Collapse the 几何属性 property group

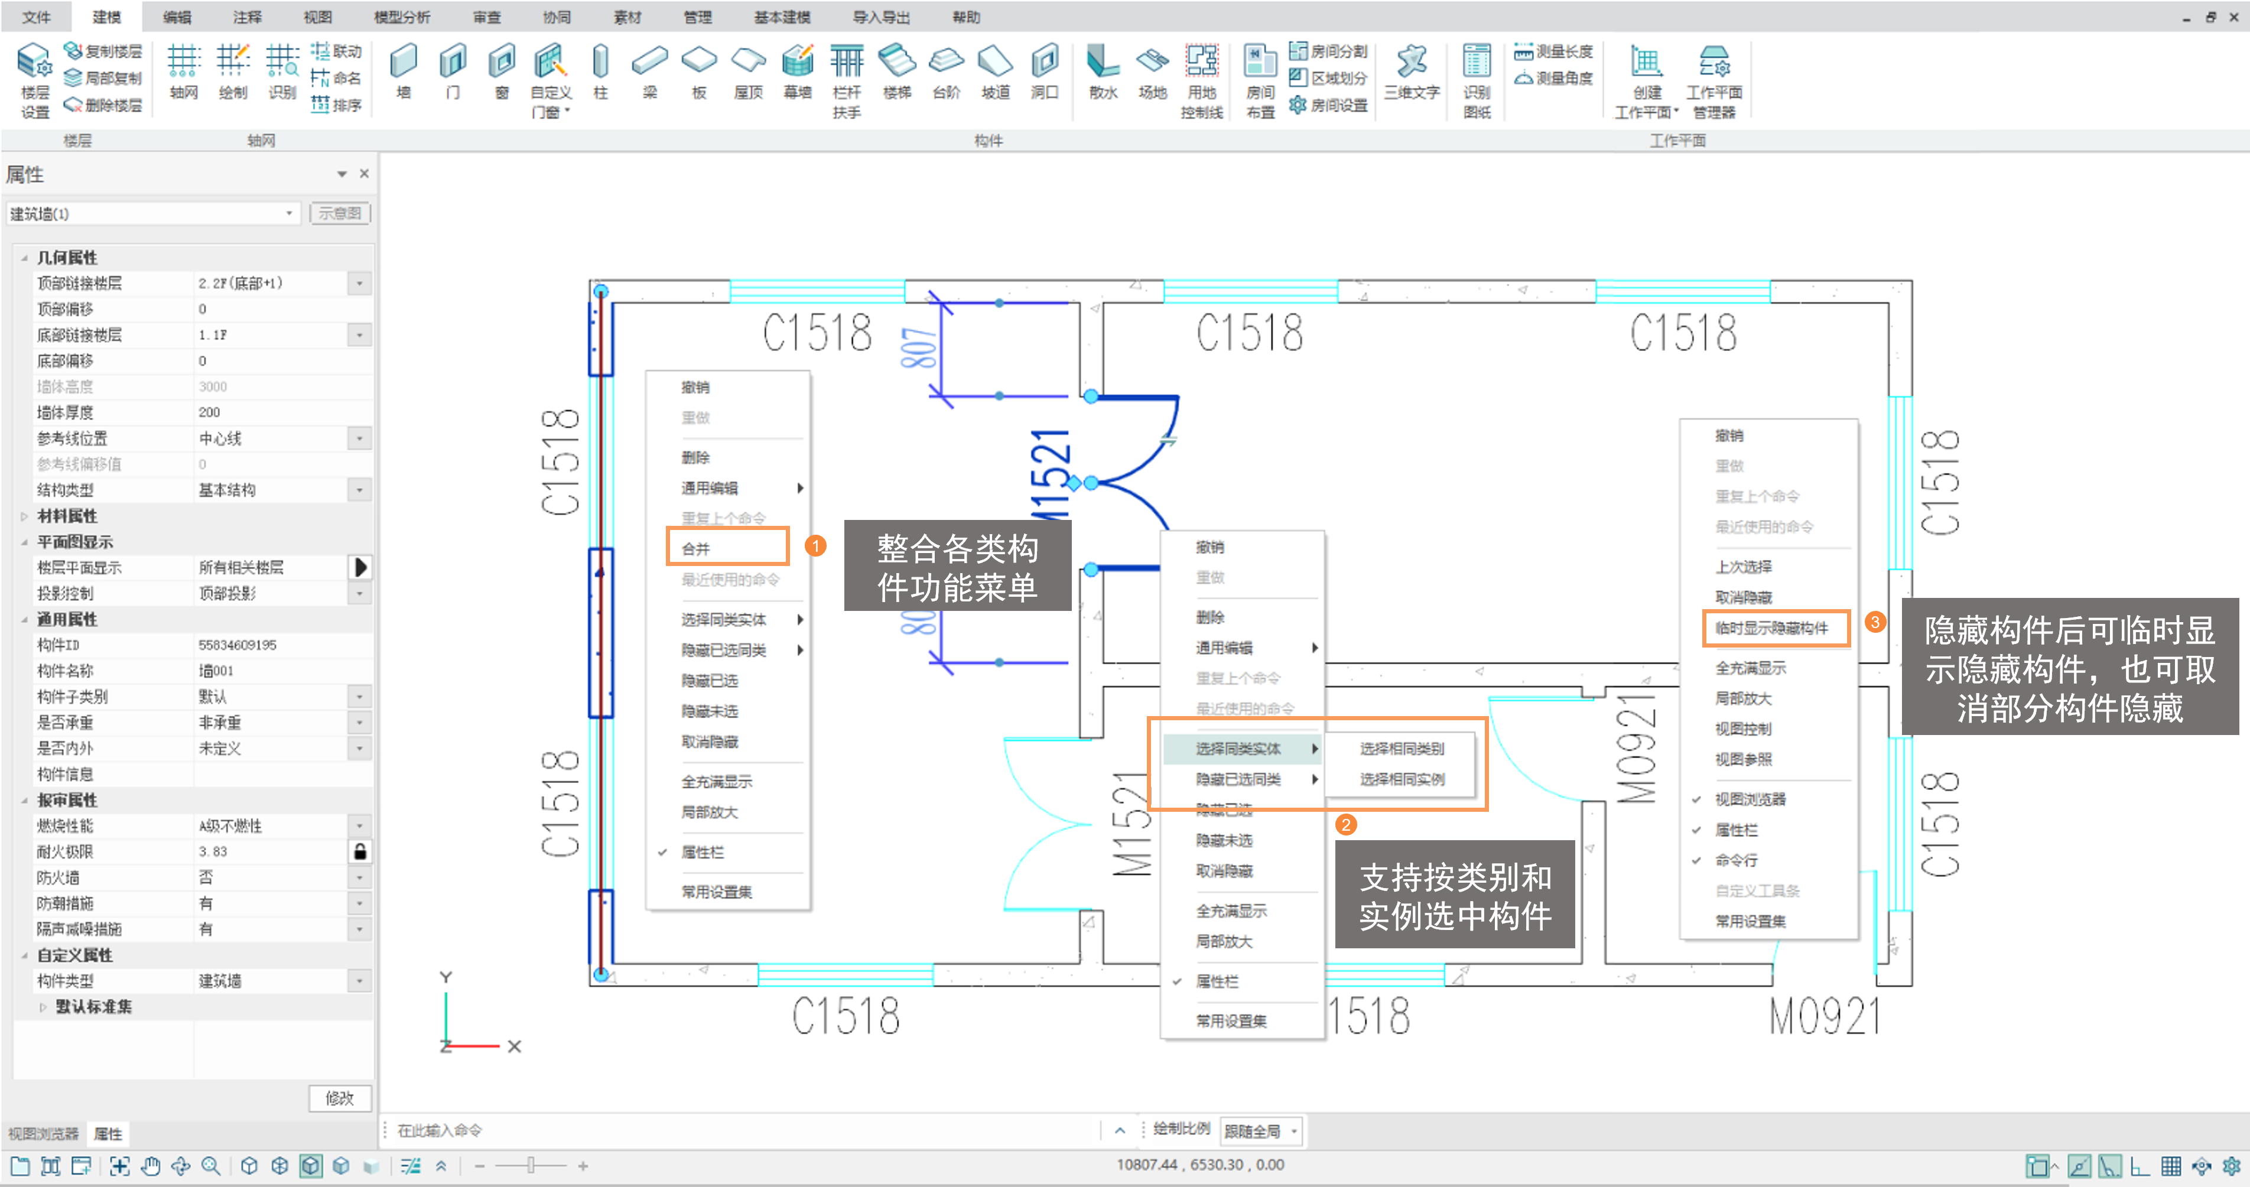click(24, 258)
